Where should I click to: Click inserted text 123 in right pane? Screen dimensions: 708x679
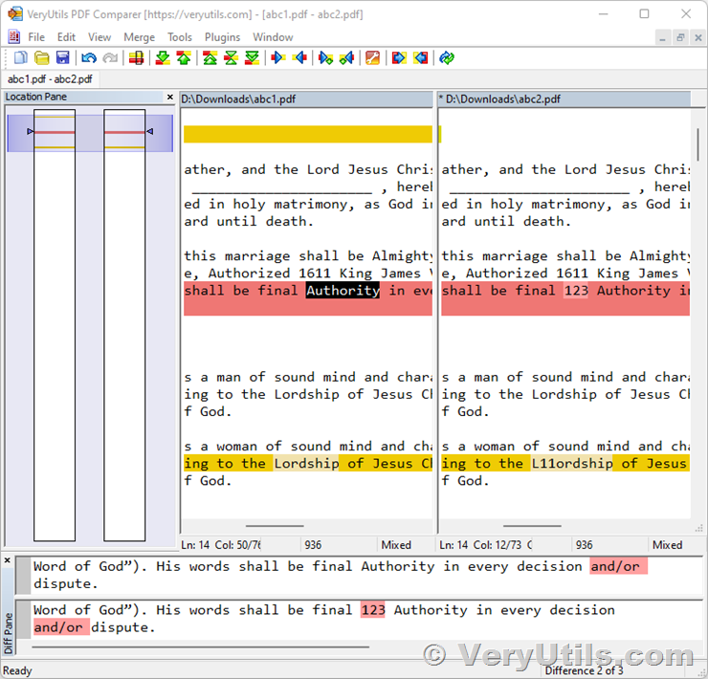point(576,291)
